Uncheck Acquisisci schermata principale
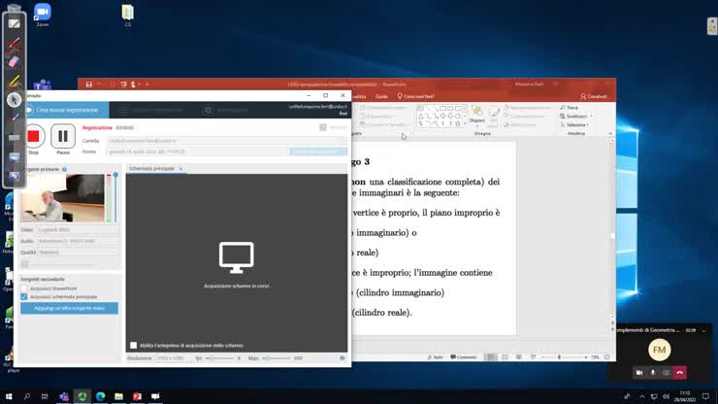The image size is (718, 404). click(24, 296)
